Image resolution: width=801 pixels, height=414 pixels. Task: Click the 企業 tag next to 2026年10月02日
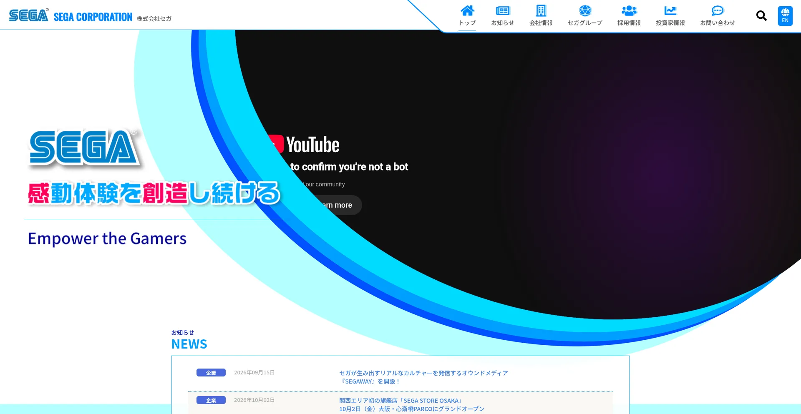(x=211, y=400)
